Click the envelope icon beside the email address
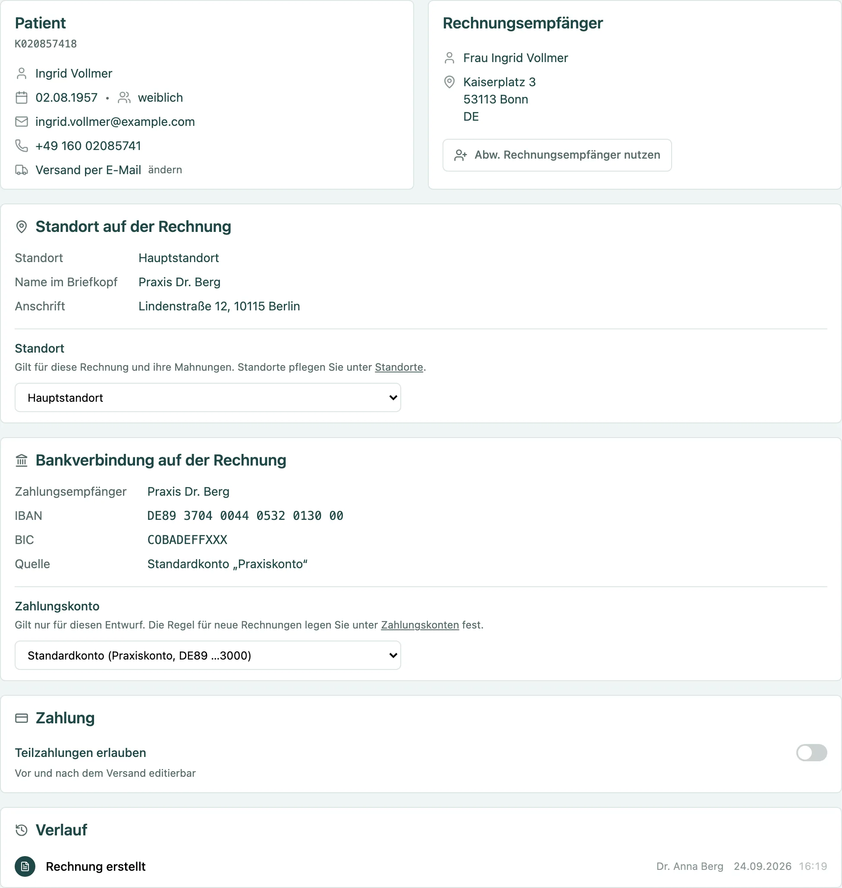 (x=22, y=122)
